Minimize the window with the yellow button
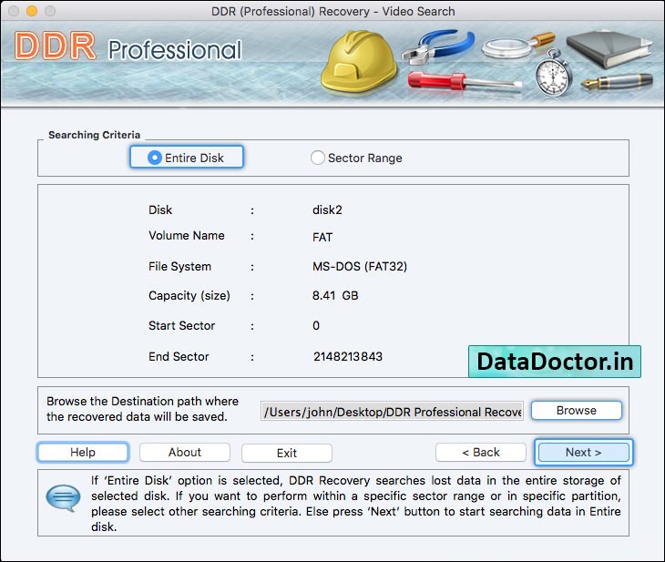The image size is (665, 562). click(x=32, y=11)
